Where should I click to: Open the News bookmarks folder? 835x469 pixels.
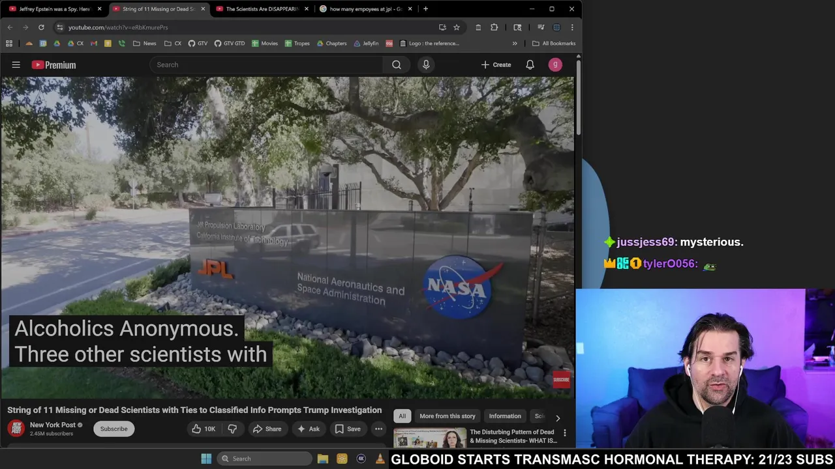coord(144,44)
